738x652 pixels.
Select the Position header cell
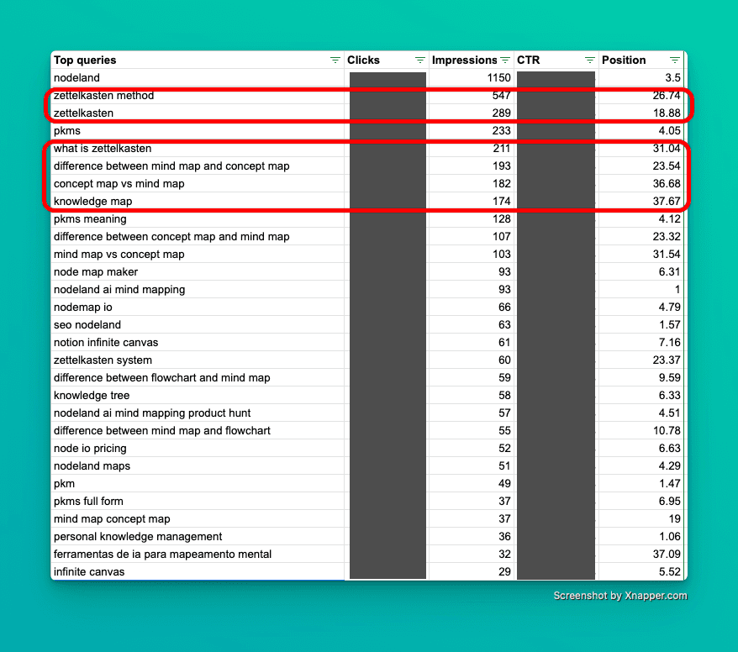(641, 60)
